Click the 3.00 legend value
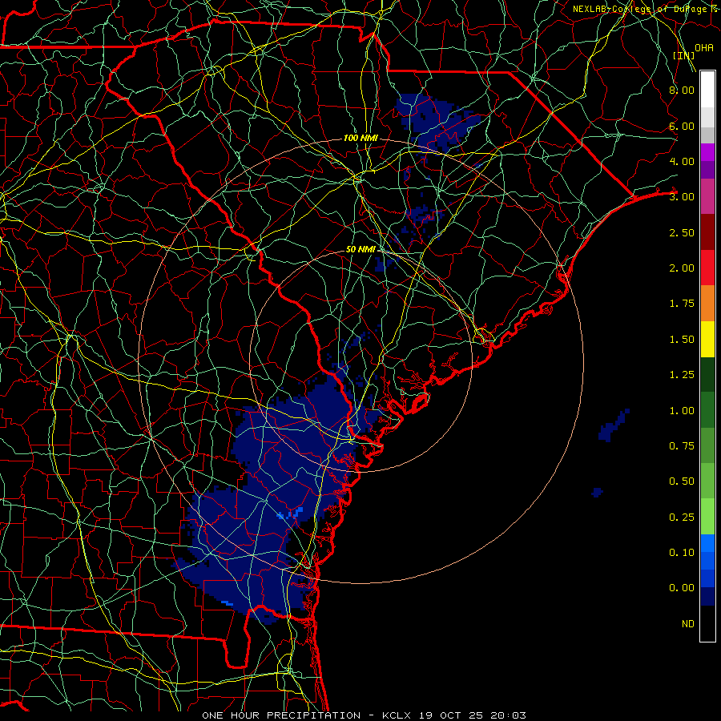The height and width of the screenshot is (721, 721). (x=682, y=197)
